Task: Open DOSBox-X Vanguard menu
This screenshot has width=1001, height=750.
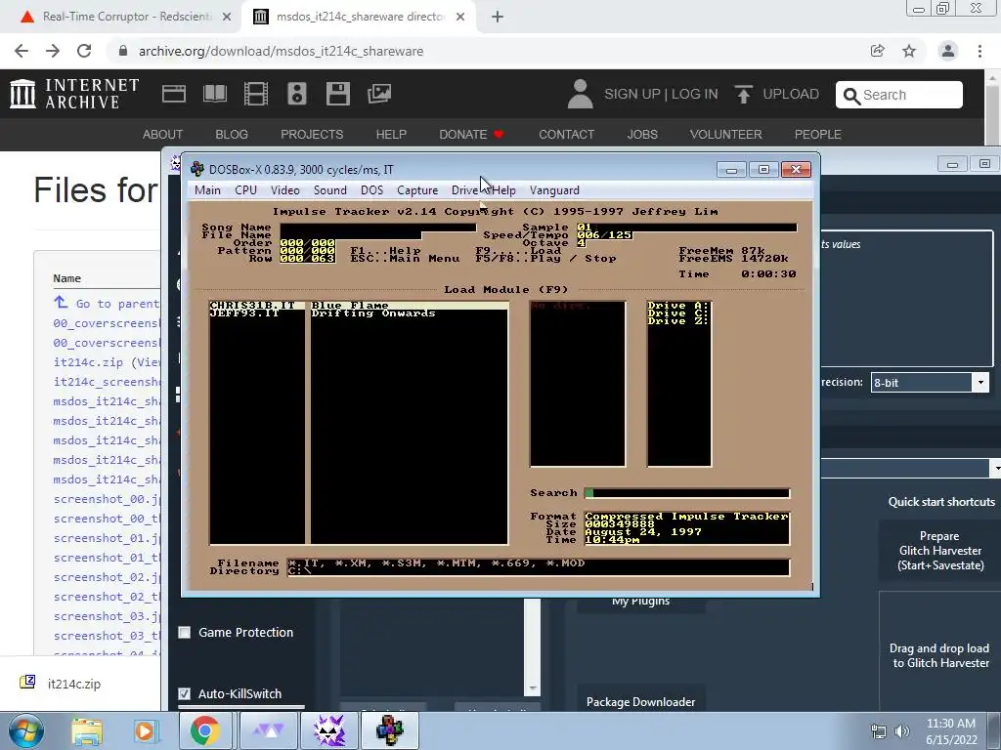Action: pyautogui.click(x=554, y=190)
